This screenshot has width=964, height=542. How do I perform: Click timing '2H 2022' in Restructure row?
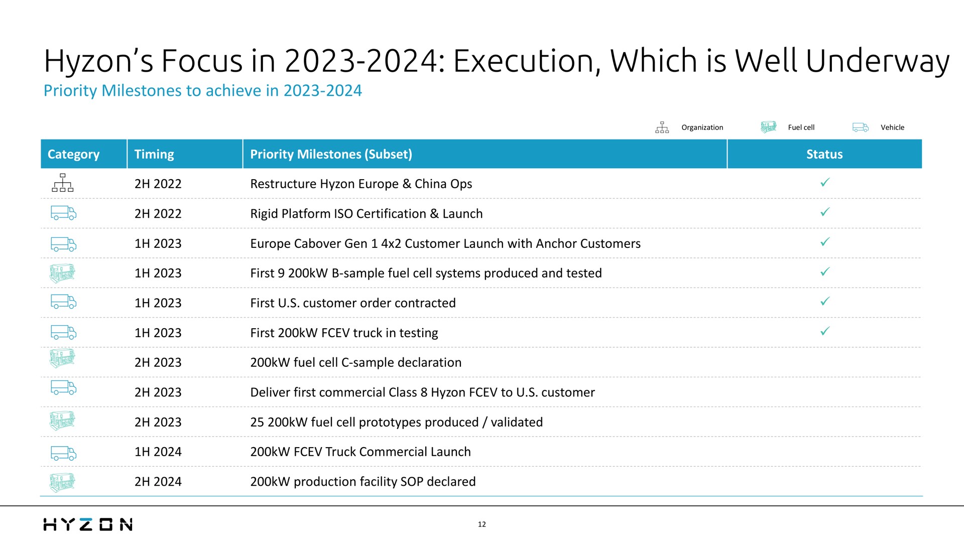click(158, 184)
